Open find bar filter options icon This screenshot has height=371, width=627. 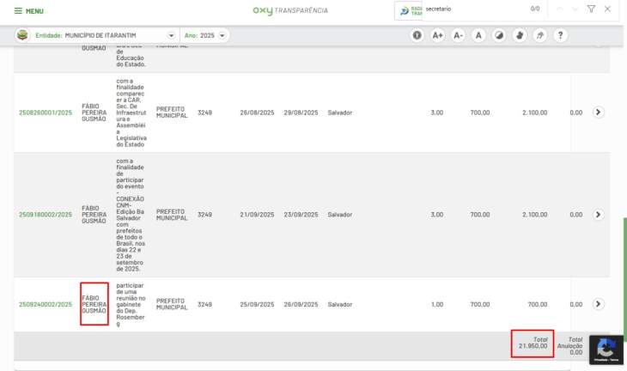coord(591,9)
